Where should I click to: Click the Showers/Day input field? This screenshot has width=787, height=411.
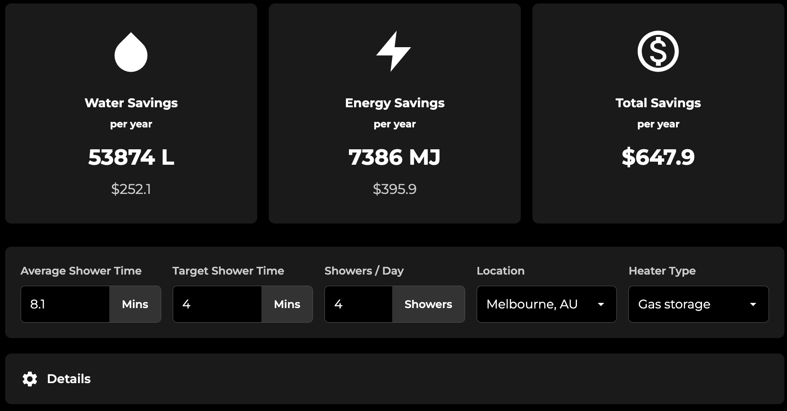[x=358, y=304]
